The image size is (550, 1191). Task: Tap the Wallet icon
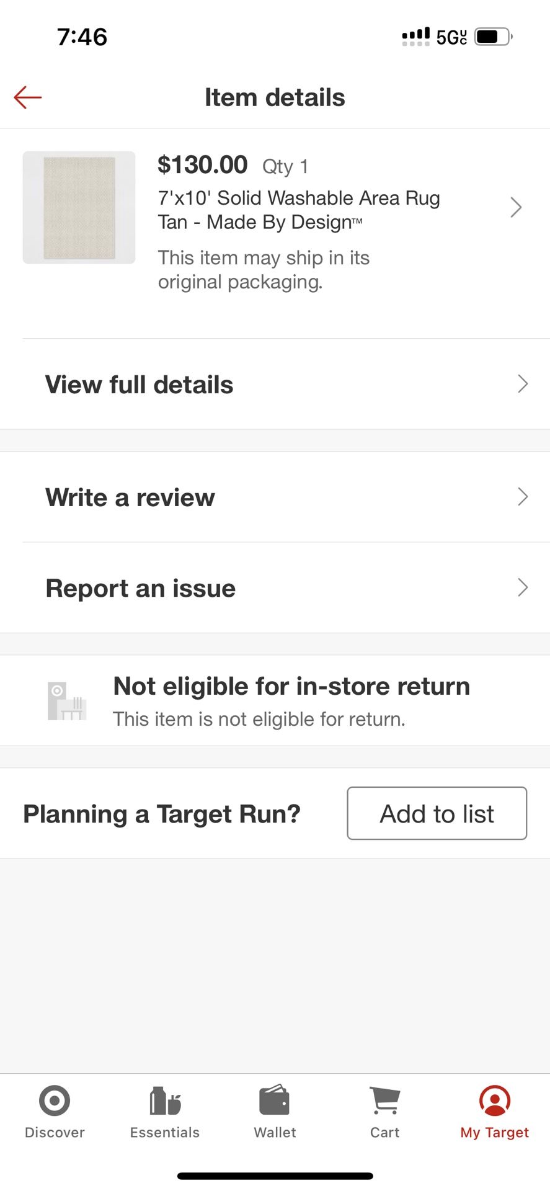click(275, 1100)
